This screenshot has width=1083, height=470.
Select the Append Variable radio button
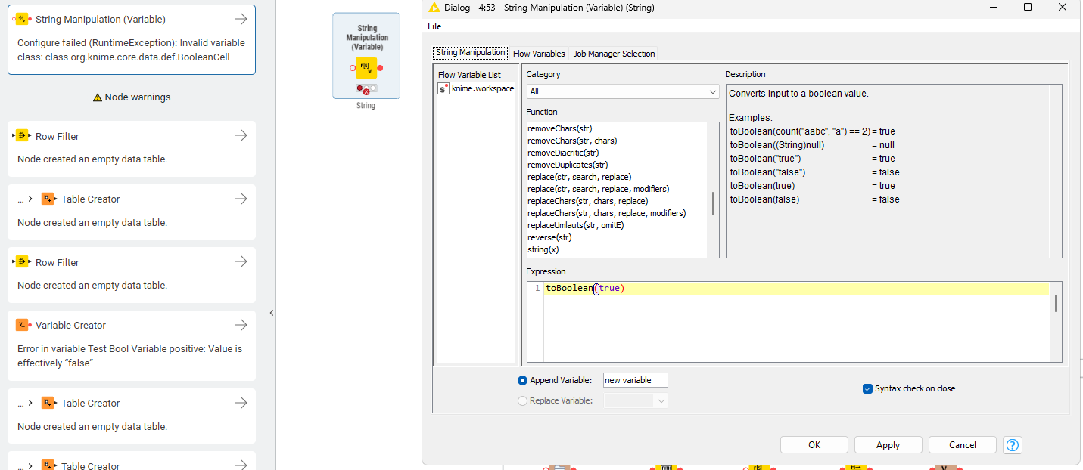pos(522,381)
